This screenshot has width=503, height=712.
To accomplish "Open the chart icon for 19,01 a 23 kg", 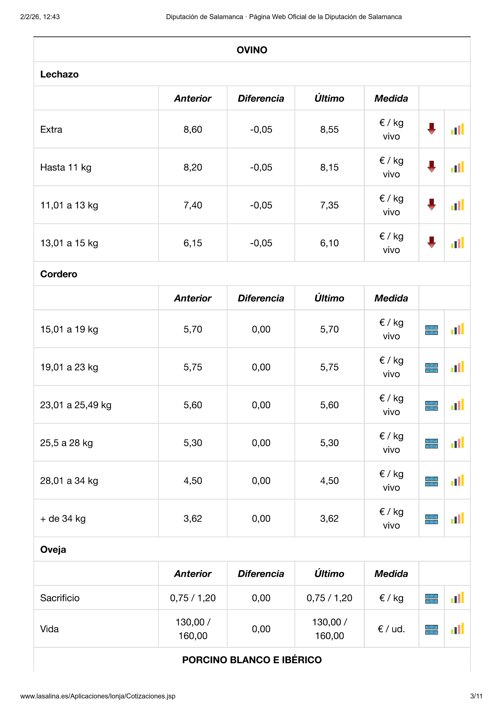I will (457, 367).
